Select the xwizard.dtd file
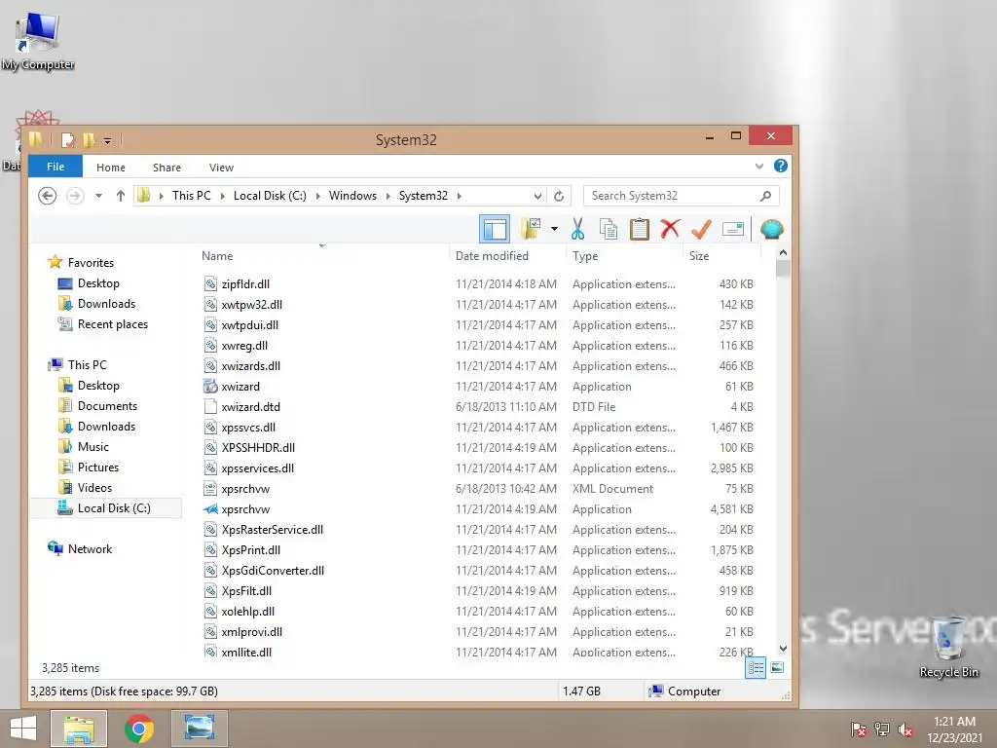The width and height of the screenshot is (997, 748). (250, 406)
